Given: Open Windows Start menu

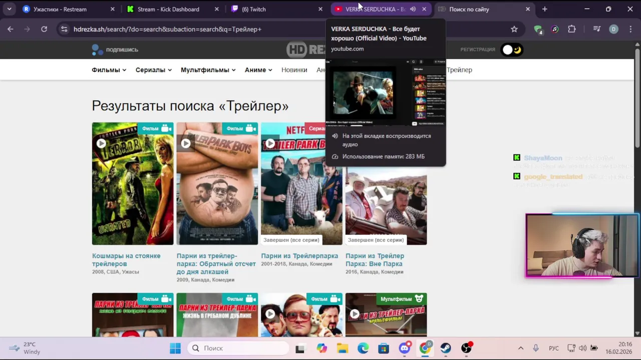Looking at the screenshot, I should pos(175,348).
